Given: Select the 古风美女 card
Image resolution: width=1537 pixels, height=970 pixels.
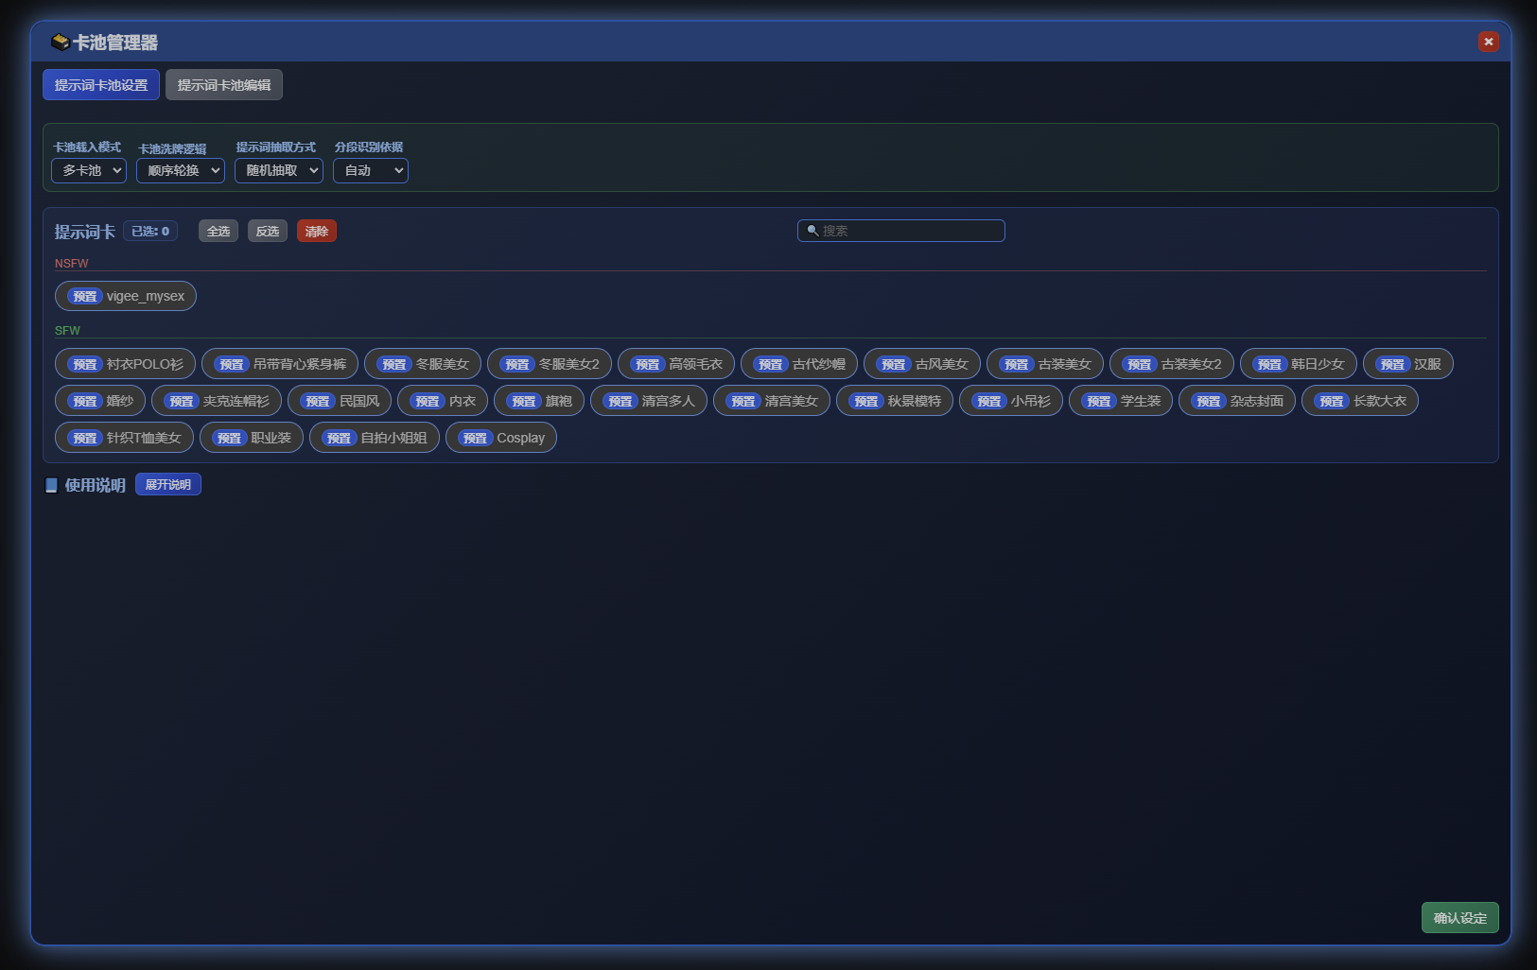Looking at the screenshot, I should coord(922,364).
